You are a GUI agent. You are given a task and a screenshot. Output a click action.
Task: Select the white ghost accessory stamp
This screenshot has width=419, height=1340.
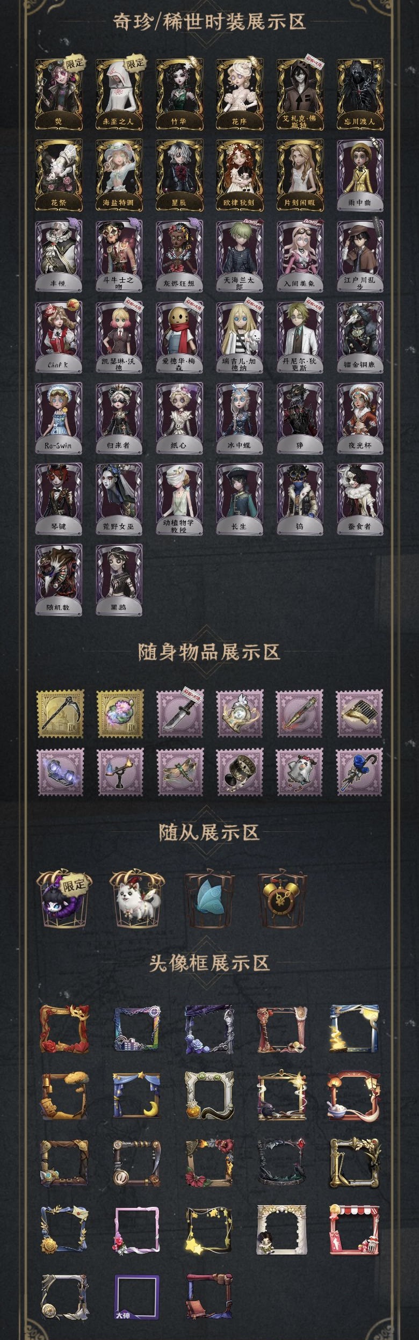pyautogui.click(x=300, y=772)
